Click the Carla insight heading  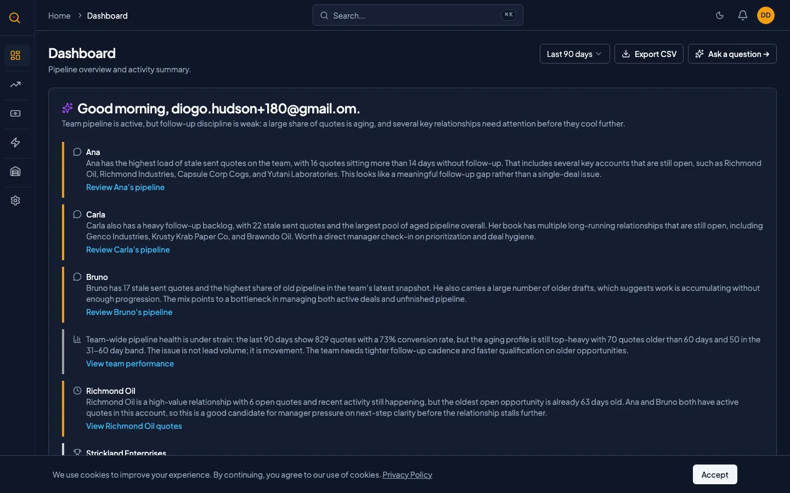point(95,215)
